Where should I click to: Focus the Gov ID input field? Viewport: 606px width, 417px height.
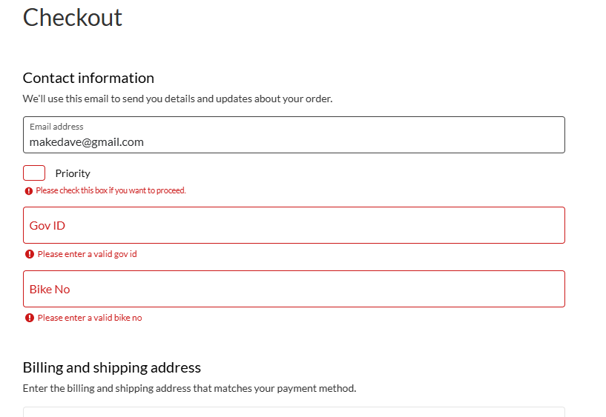(294, 225)
